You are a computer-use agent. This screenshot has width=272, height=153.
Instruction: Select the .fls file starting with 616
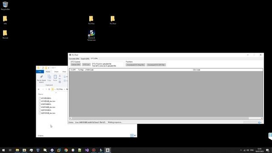(46, 104)
